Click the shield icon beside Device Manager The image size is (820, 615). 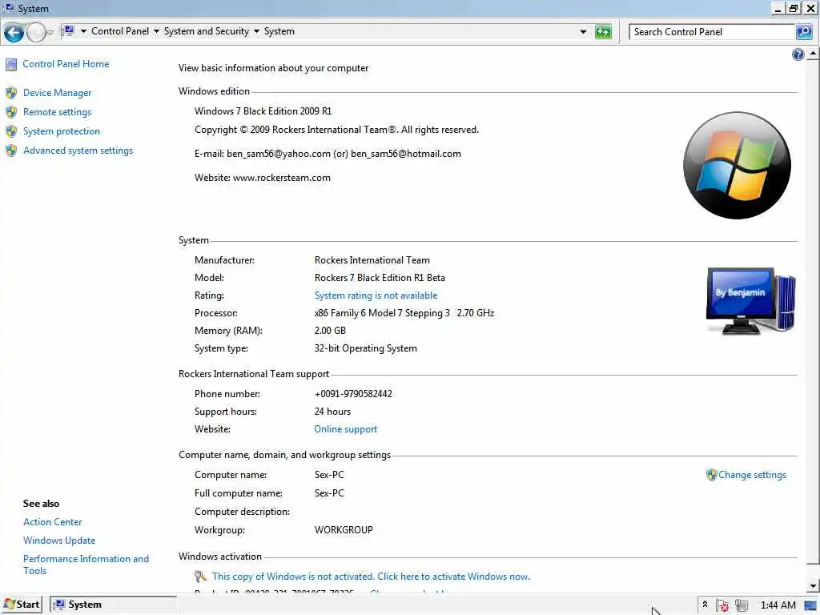click(x=11, y=93)
